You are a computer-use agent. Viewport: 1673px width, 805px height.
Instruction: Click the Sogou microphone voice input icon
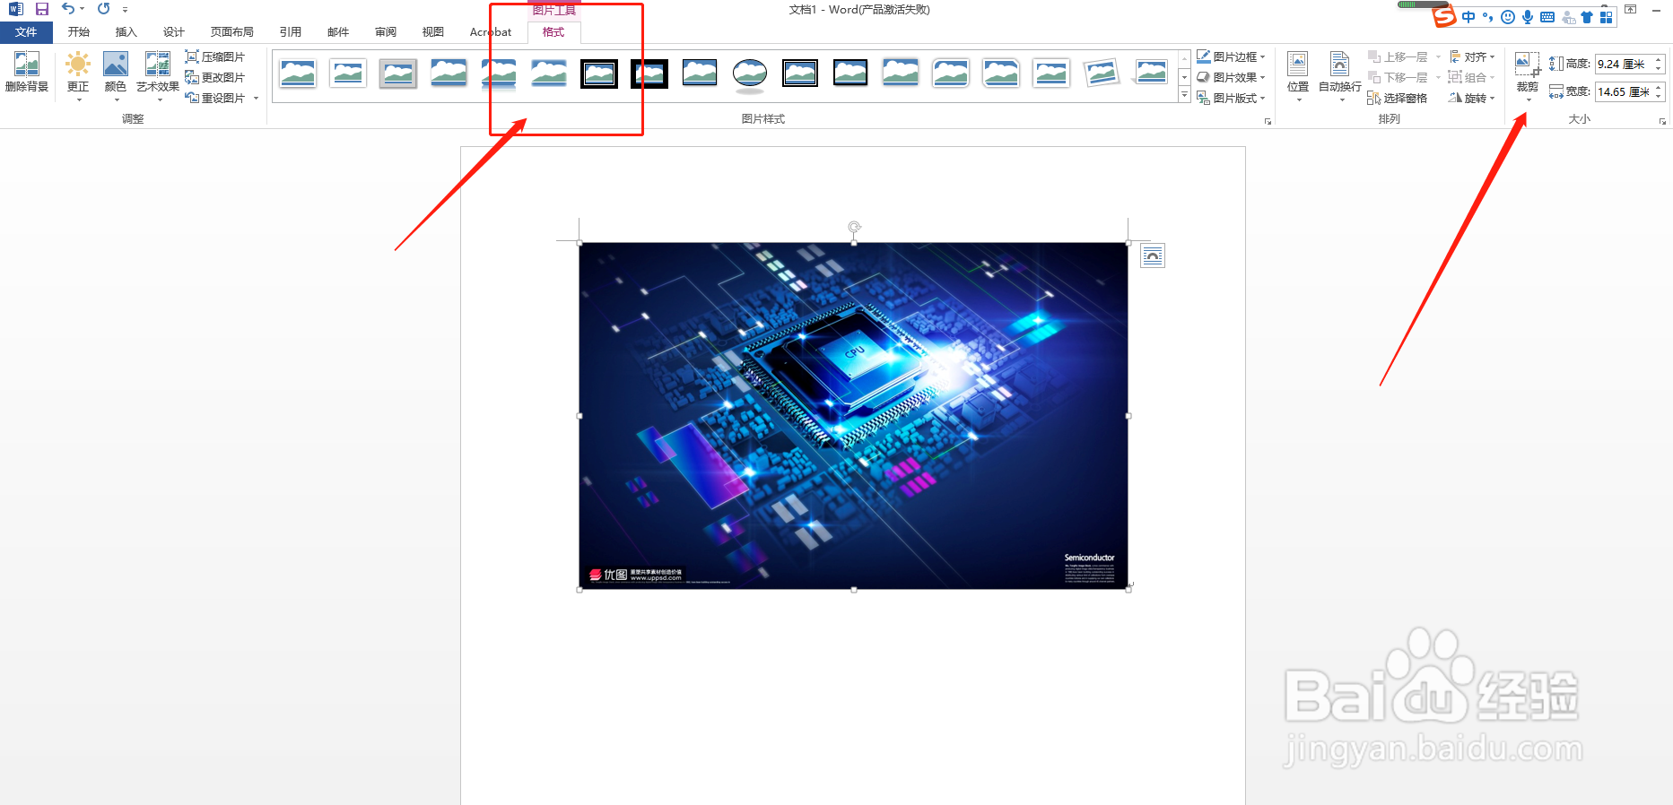click(x=1528, y=17)
